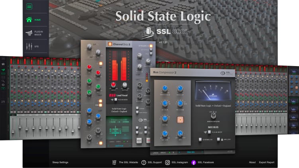Viewport: 299px width, 168px height.
Task: Open the SSL Instagram link
Action: (180, 162)
